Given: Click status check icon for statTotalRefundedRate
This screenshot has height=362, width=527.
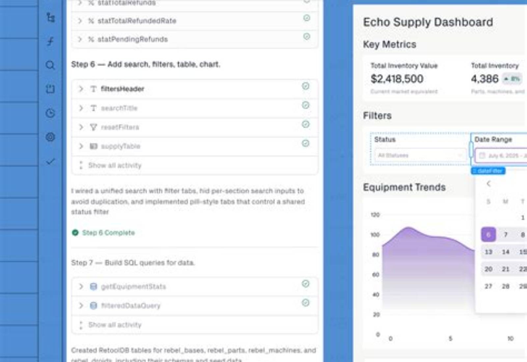Looking at the screenshot, I should (307, 18).
